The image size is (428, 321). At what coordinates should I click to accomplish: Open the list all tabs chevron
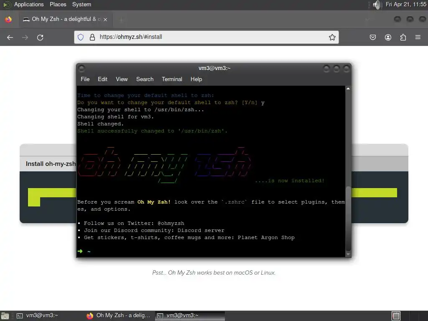coord(367,19)
